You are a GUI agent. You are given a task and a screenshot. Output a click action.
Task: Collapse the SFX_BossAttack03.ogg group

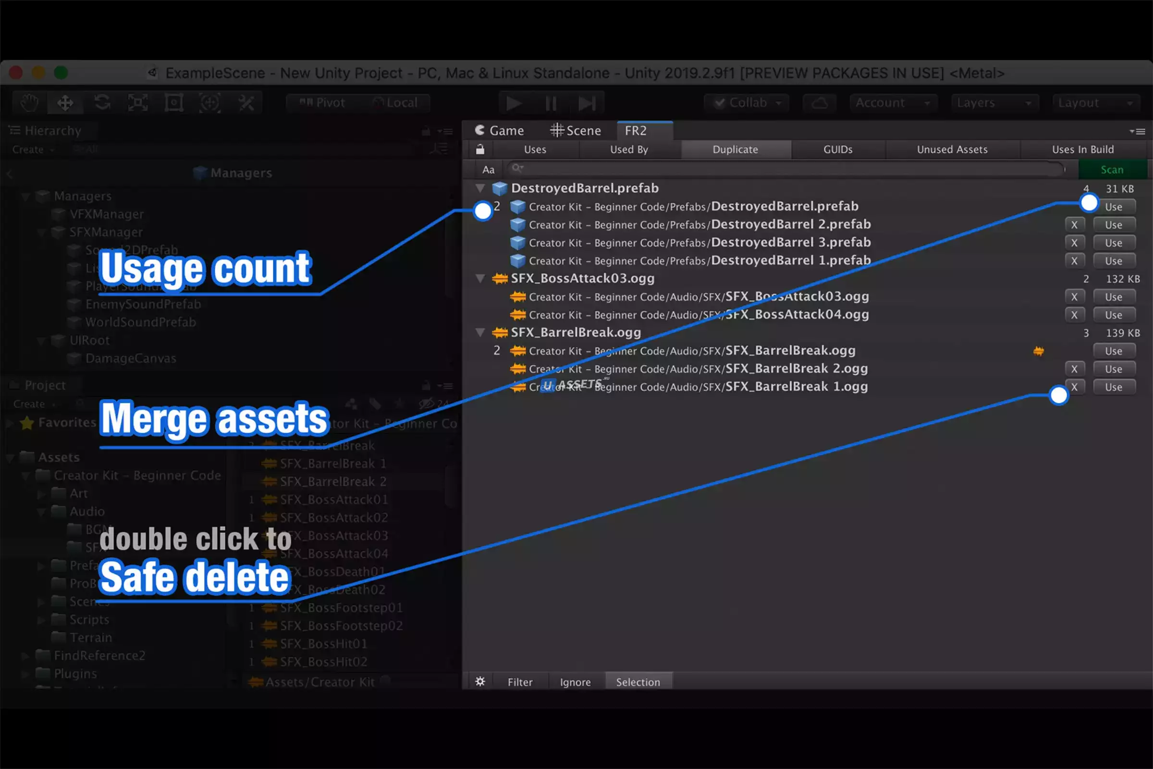point(480,279)
